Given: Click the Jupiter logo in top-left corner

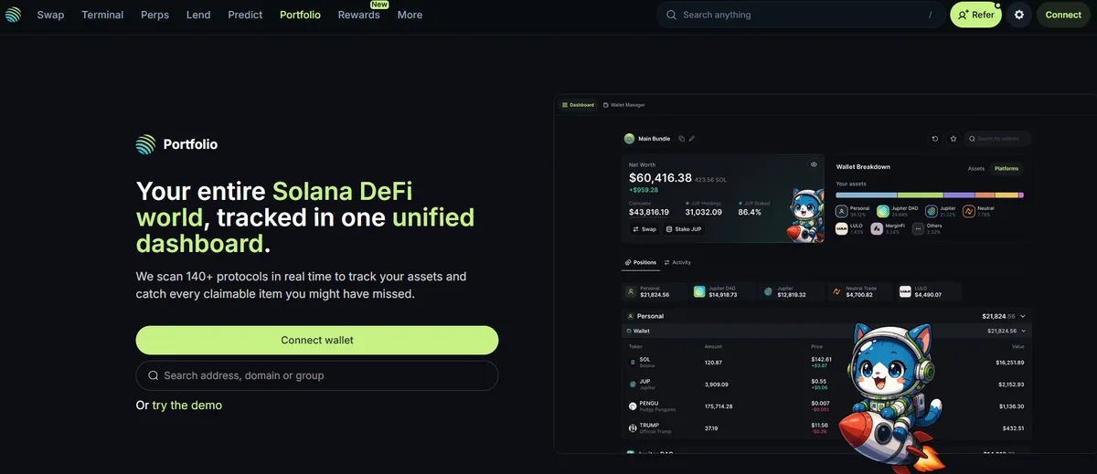Looking at the screenshot, I should point(12,15).
